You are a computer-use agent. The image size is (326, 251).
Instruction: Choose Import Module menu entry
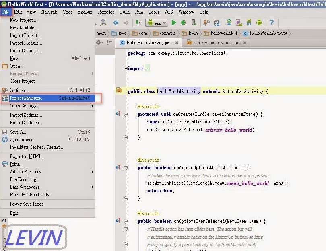click(x=47, y=43)
